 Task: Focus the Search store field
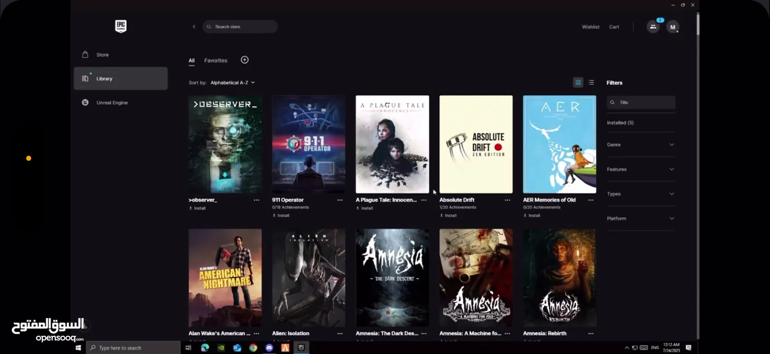tap(240, 27)
